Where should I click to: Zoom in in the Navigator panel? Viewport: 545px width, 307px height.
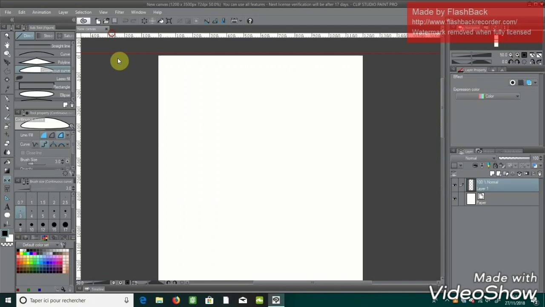(x=517, y=55)
